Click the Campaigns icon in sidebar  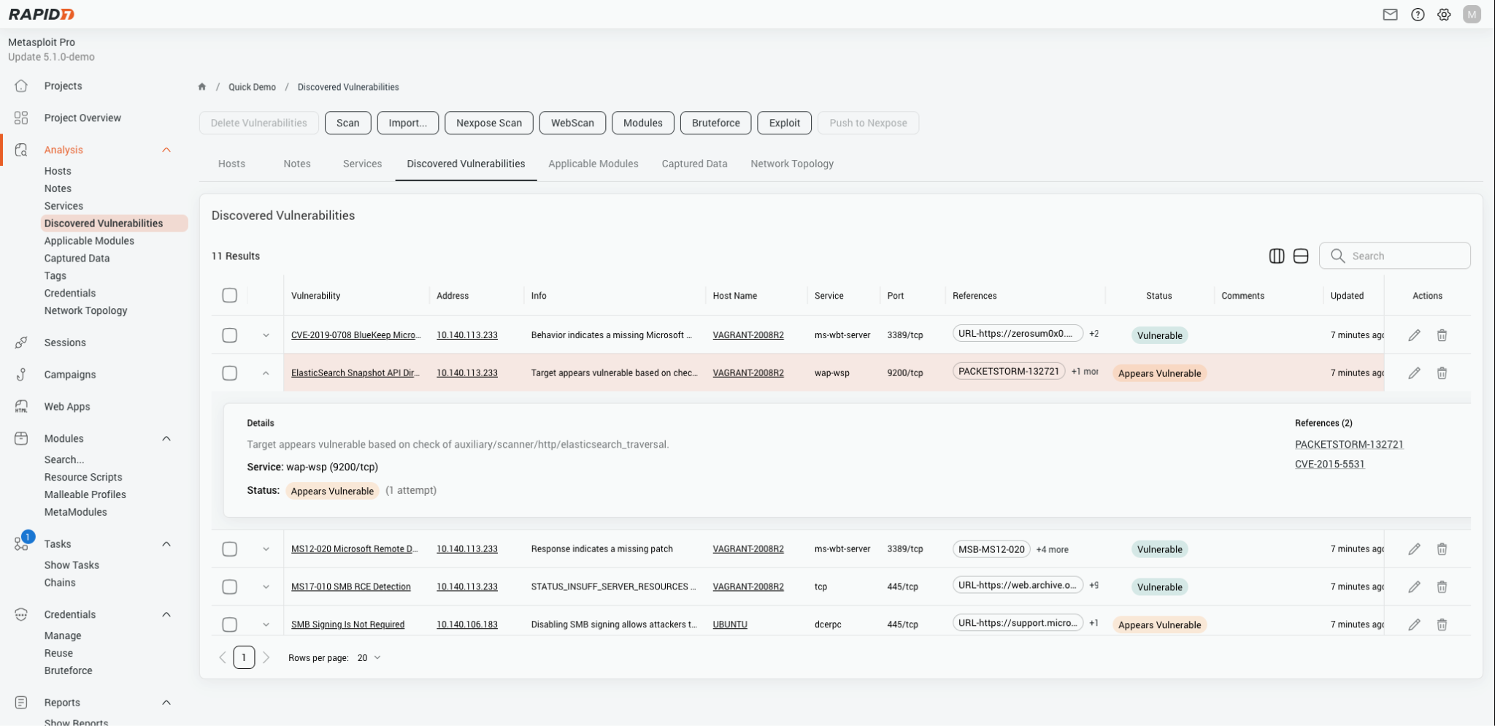[21, 375]
